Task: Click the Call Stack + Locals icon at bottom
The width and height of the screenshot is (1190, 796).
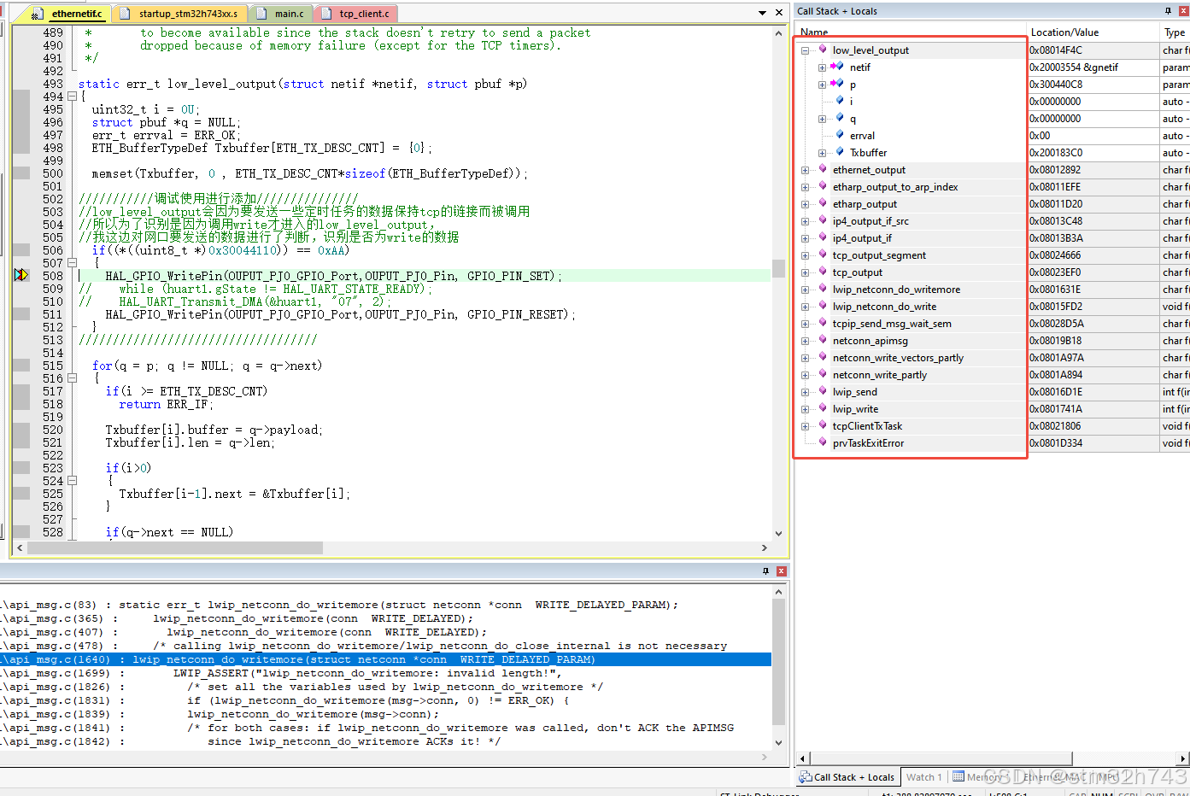Action: coord(806,777)
